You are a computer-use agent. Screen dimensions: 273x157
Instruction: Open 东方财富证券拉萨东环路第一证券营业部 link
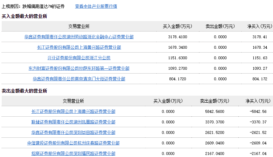click(79, 68)
